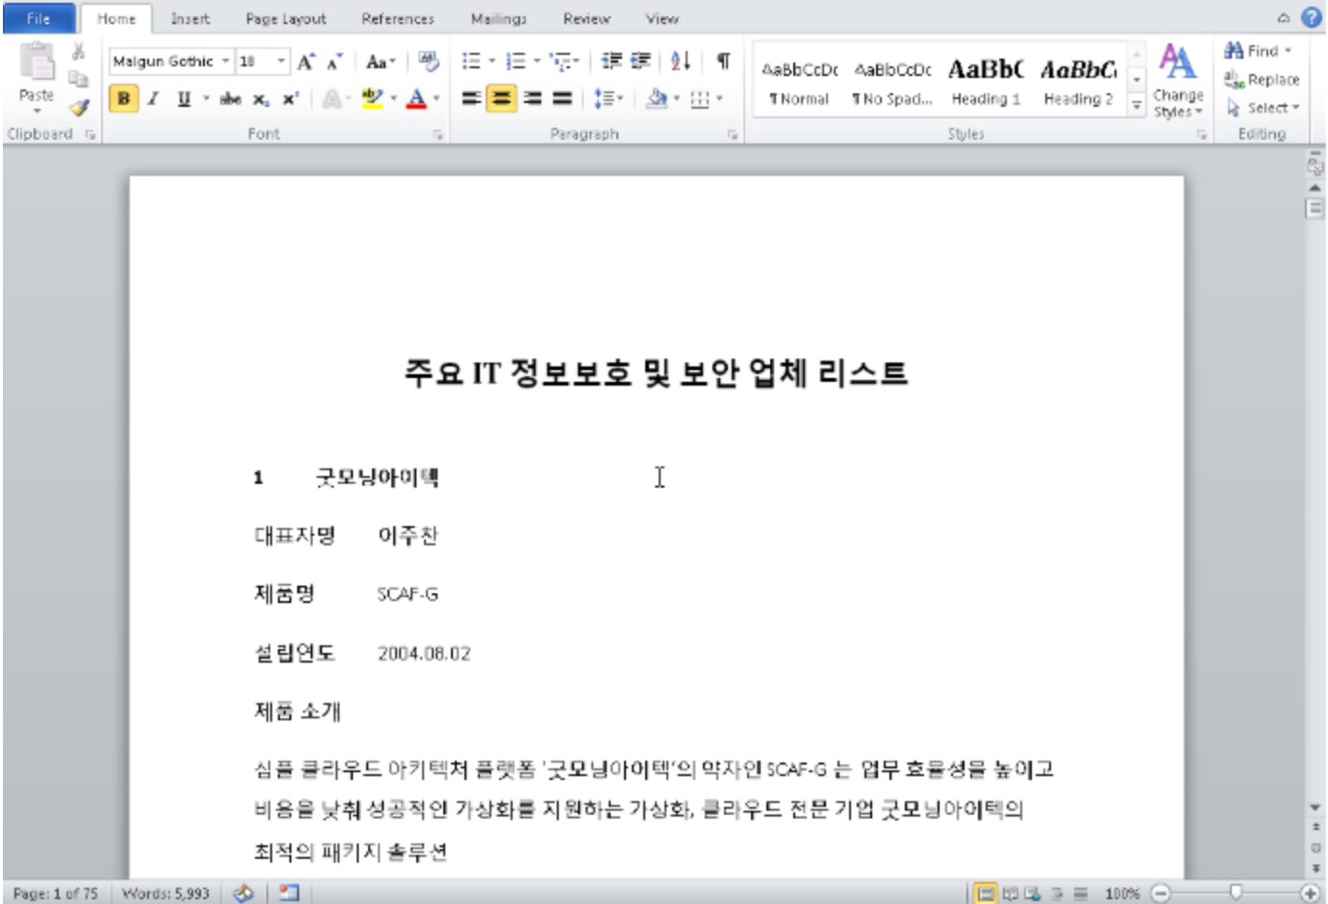Image resolution: width=1328 pixels, height=904 pixels.
Task: Toggle Underline formatting
Action: click(184, 98)
